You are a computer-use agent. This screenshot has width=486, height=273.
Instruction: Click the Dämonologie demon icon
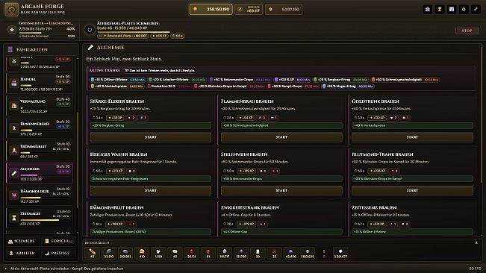click(x=14, y=195)
